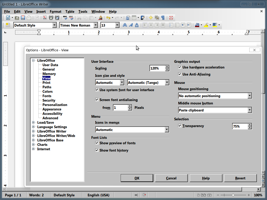Screen dimensions: 267x200
Task: Click the Center Horizontally alignment icon
Action: [x=151, y=25]
